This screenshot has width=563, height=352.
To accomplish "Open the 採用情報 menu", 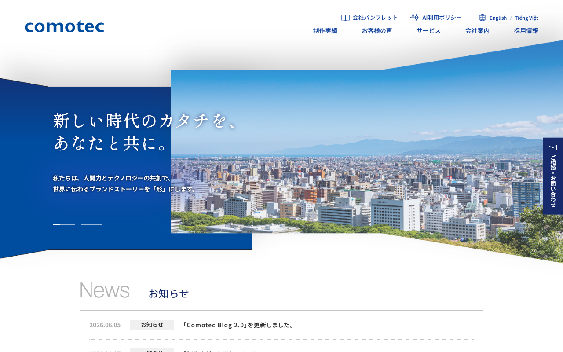I will tap(526, 31).
